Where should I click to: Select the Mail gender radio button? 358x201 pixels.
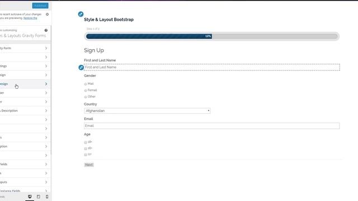click(x=86, y=84)
